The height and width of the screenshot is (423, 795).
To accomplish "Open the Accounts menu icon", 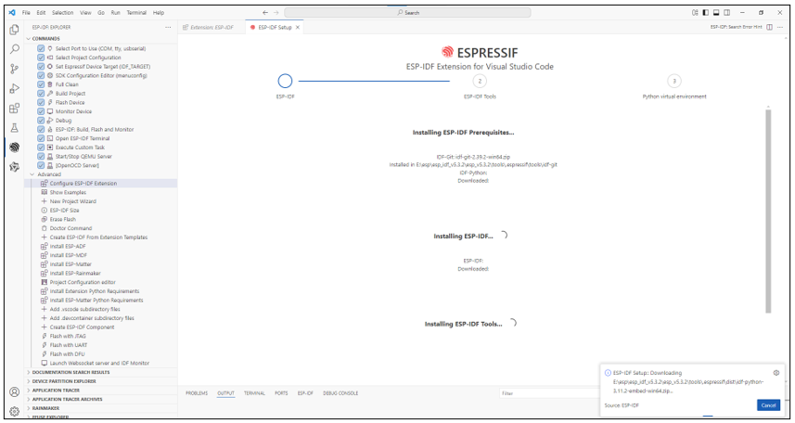I will (14, 392).
